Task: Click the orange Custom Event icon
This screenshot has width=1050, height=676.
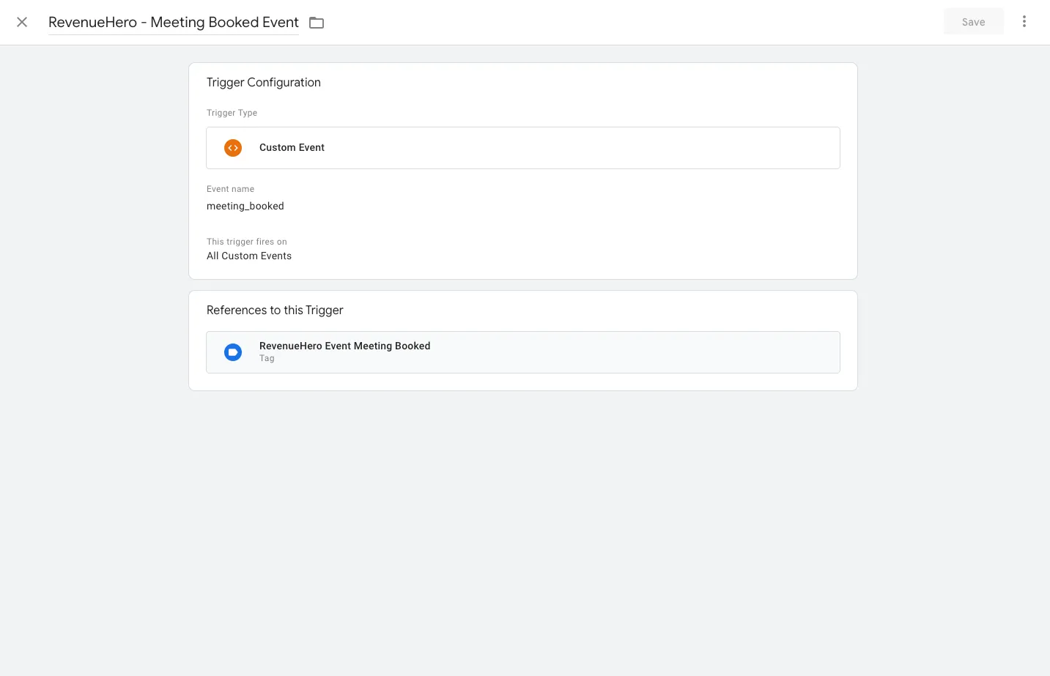Action: (x=233, y=148)
